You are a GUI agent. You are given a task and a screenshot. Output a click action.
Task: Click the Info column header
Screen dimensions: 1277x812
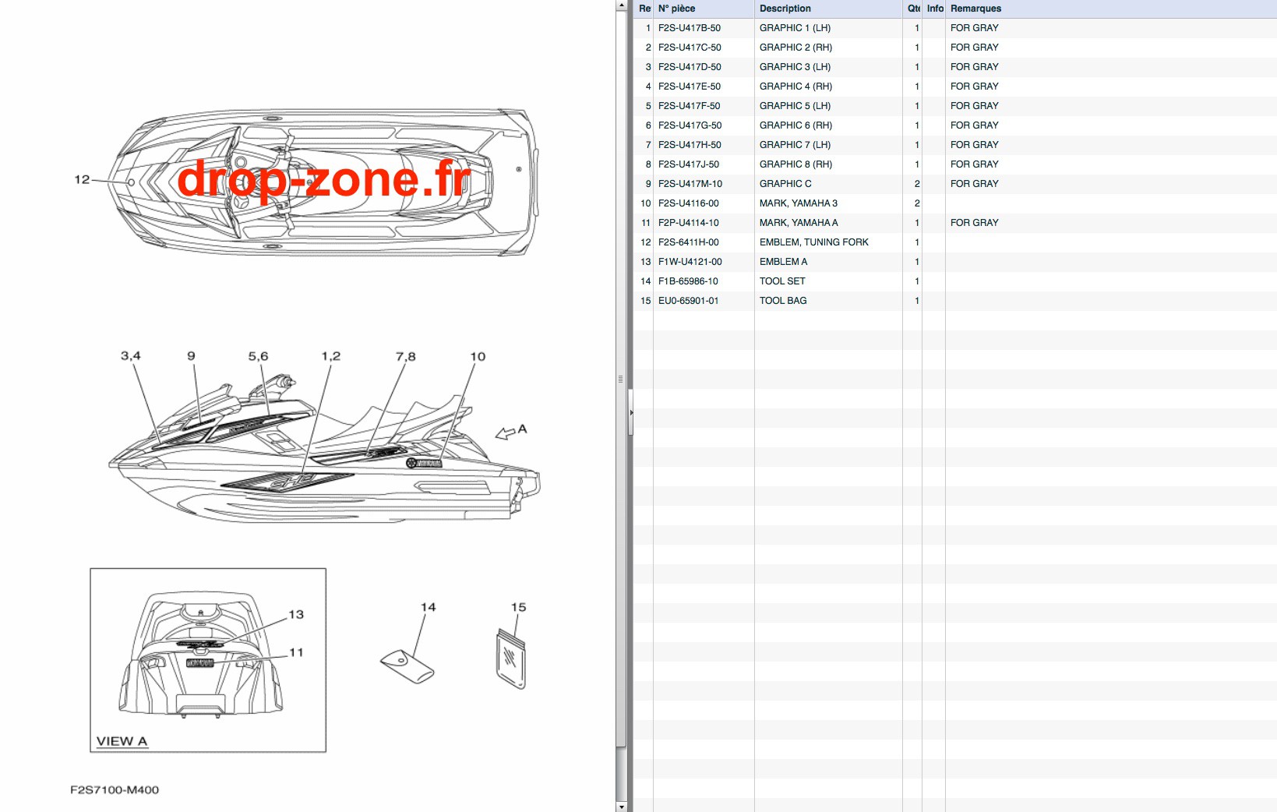point(934,9)
